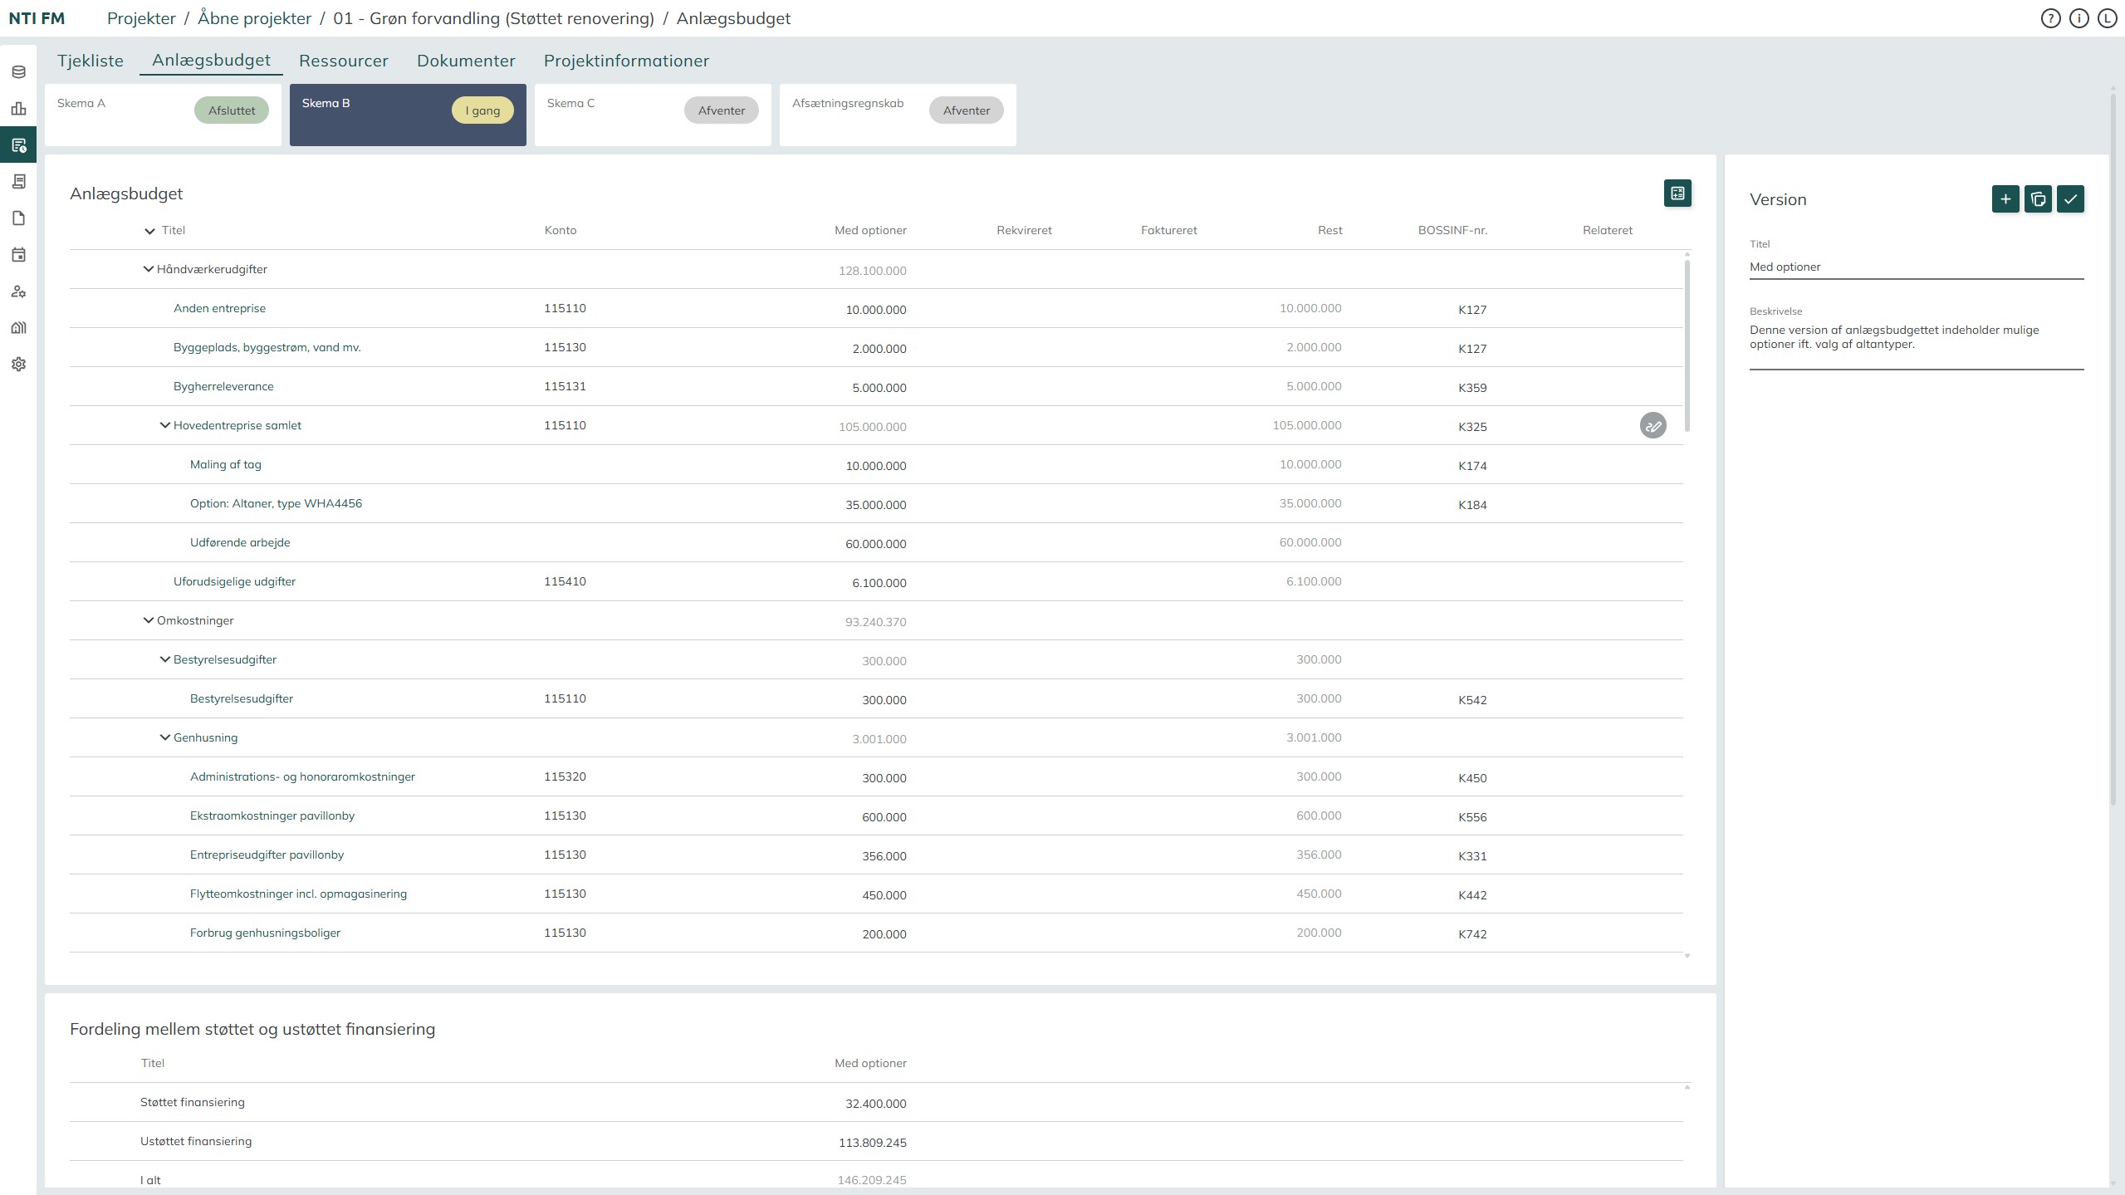
Task: Click the user settings sidebar icon
Action: click(x=18, y=291)
